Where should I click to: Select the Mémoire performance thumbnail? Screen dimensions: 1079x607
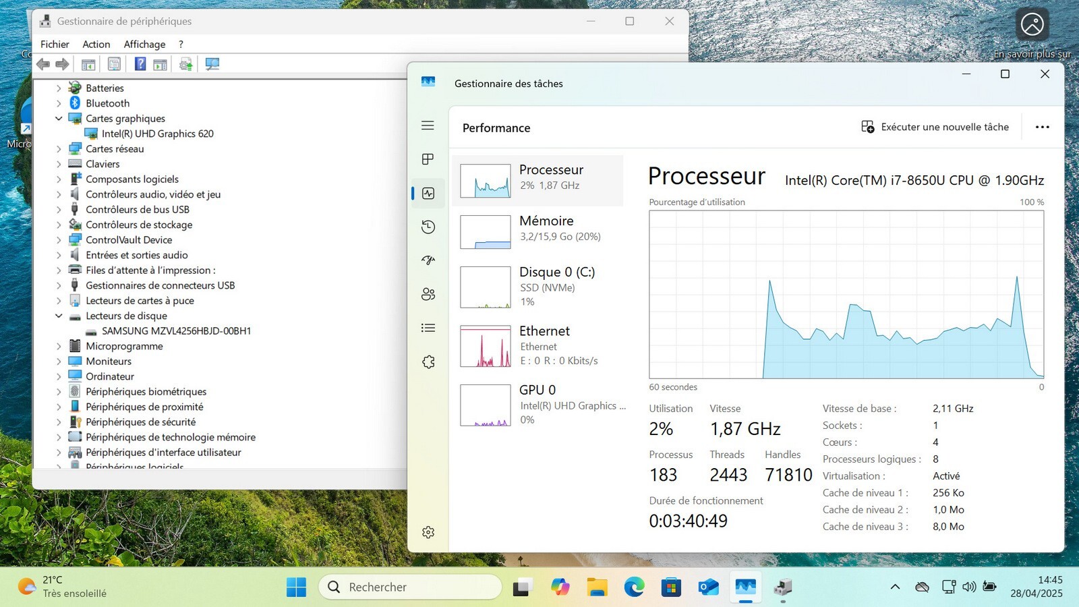[x=537, y=231]
